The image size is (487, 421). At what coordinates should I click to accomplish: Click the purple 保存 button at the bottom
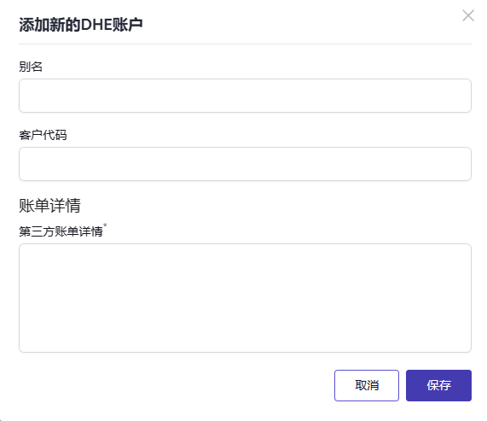(438, 385)
